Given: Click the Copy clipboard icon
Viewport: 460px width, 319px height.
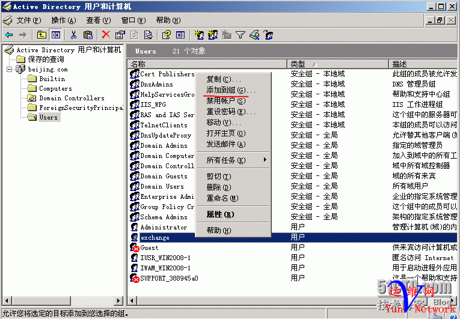Looking at the screenshot, I should click(88, 35).
